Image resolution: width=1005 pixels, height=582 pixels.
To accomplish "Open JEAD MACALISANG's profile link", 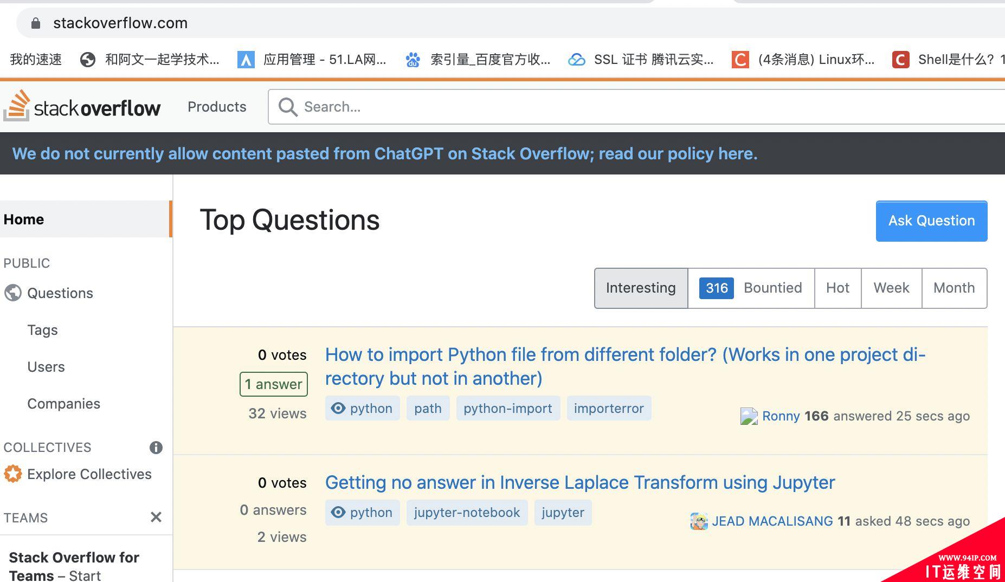I will 772,521.
